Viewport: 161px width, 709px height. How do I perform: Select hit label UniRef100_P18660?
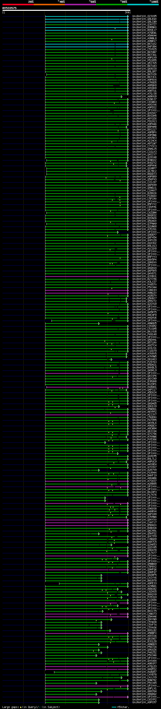coord(144,196)
